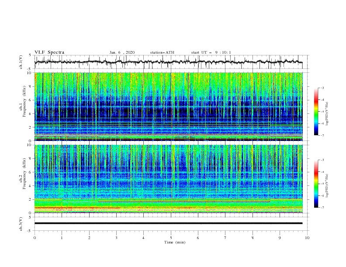Click the "station=ATH" header label
This screenshot has height=267, width=346.
[x=162, y=52]
